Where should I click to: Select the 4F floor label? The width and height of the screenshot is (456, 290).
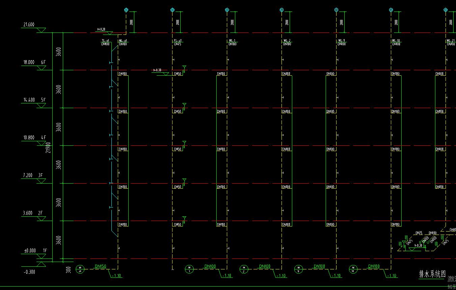coord(43,138)
